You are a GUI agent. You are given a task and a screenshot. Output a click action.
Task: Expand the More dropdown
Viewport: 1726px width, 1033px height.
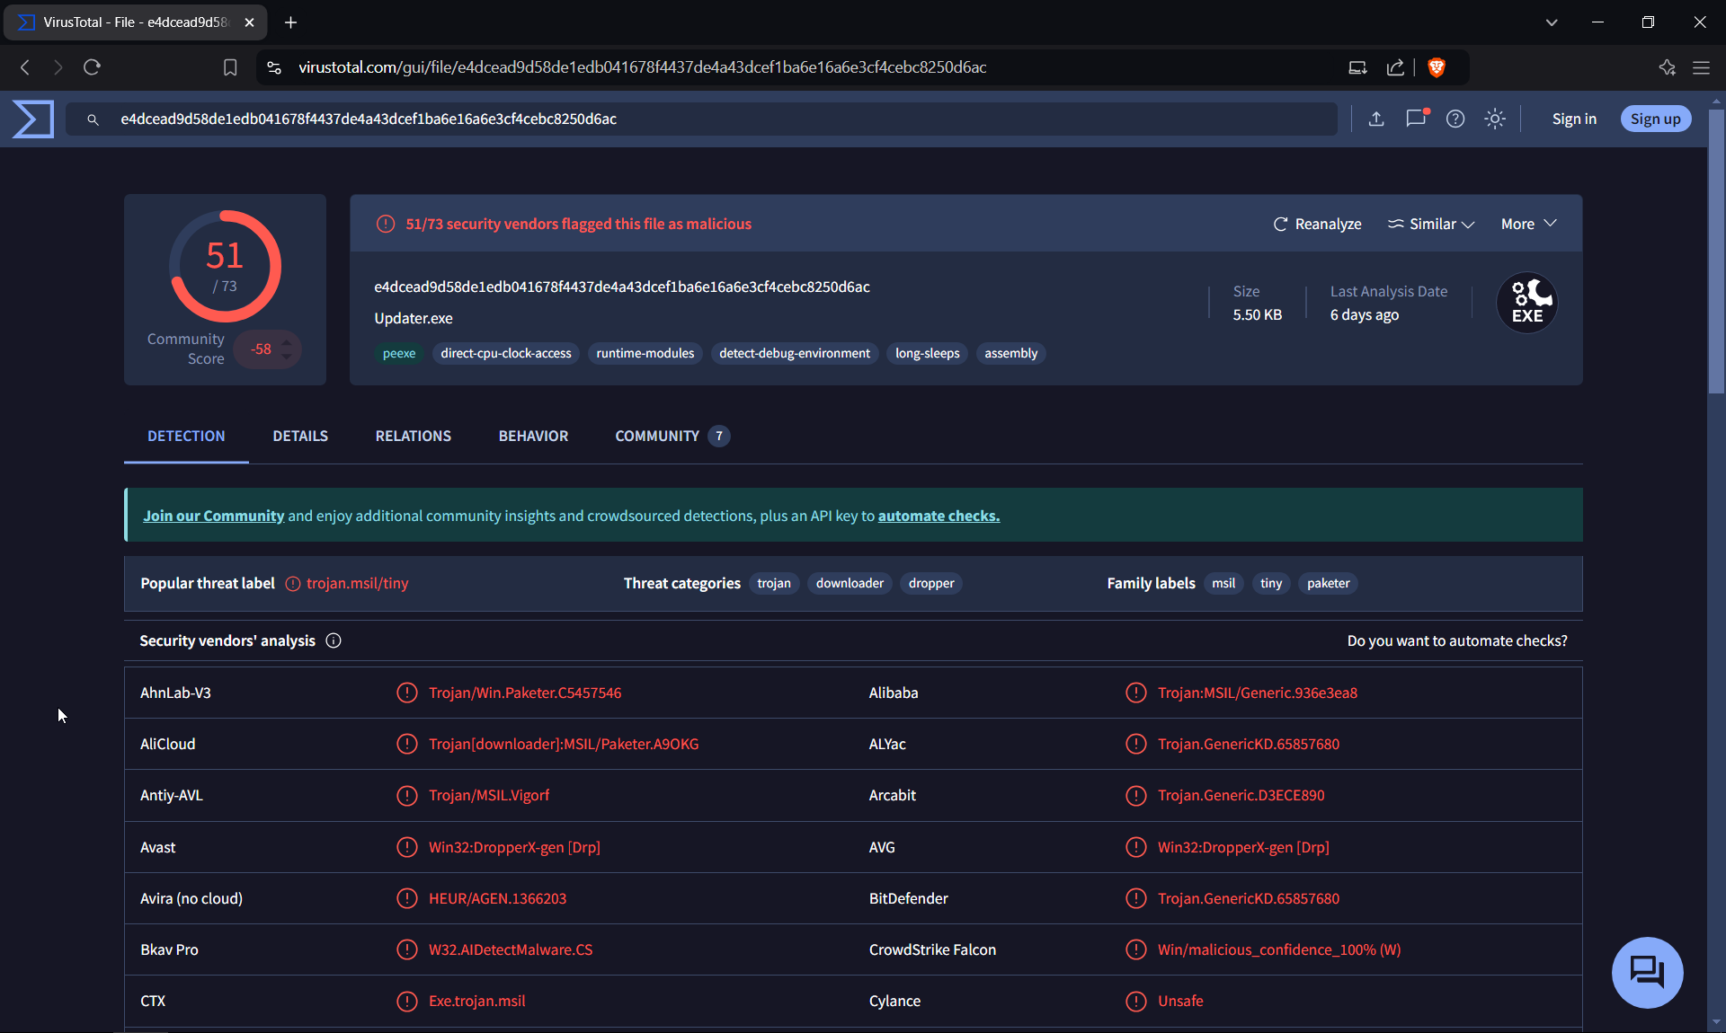(1529, 224)
